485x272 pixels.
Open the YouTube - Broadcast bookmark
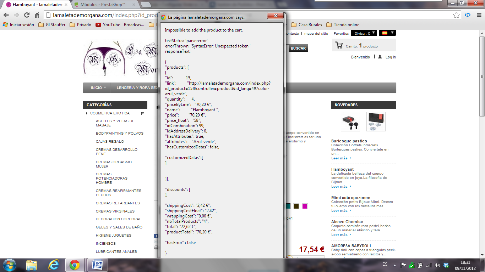[120, 25]
